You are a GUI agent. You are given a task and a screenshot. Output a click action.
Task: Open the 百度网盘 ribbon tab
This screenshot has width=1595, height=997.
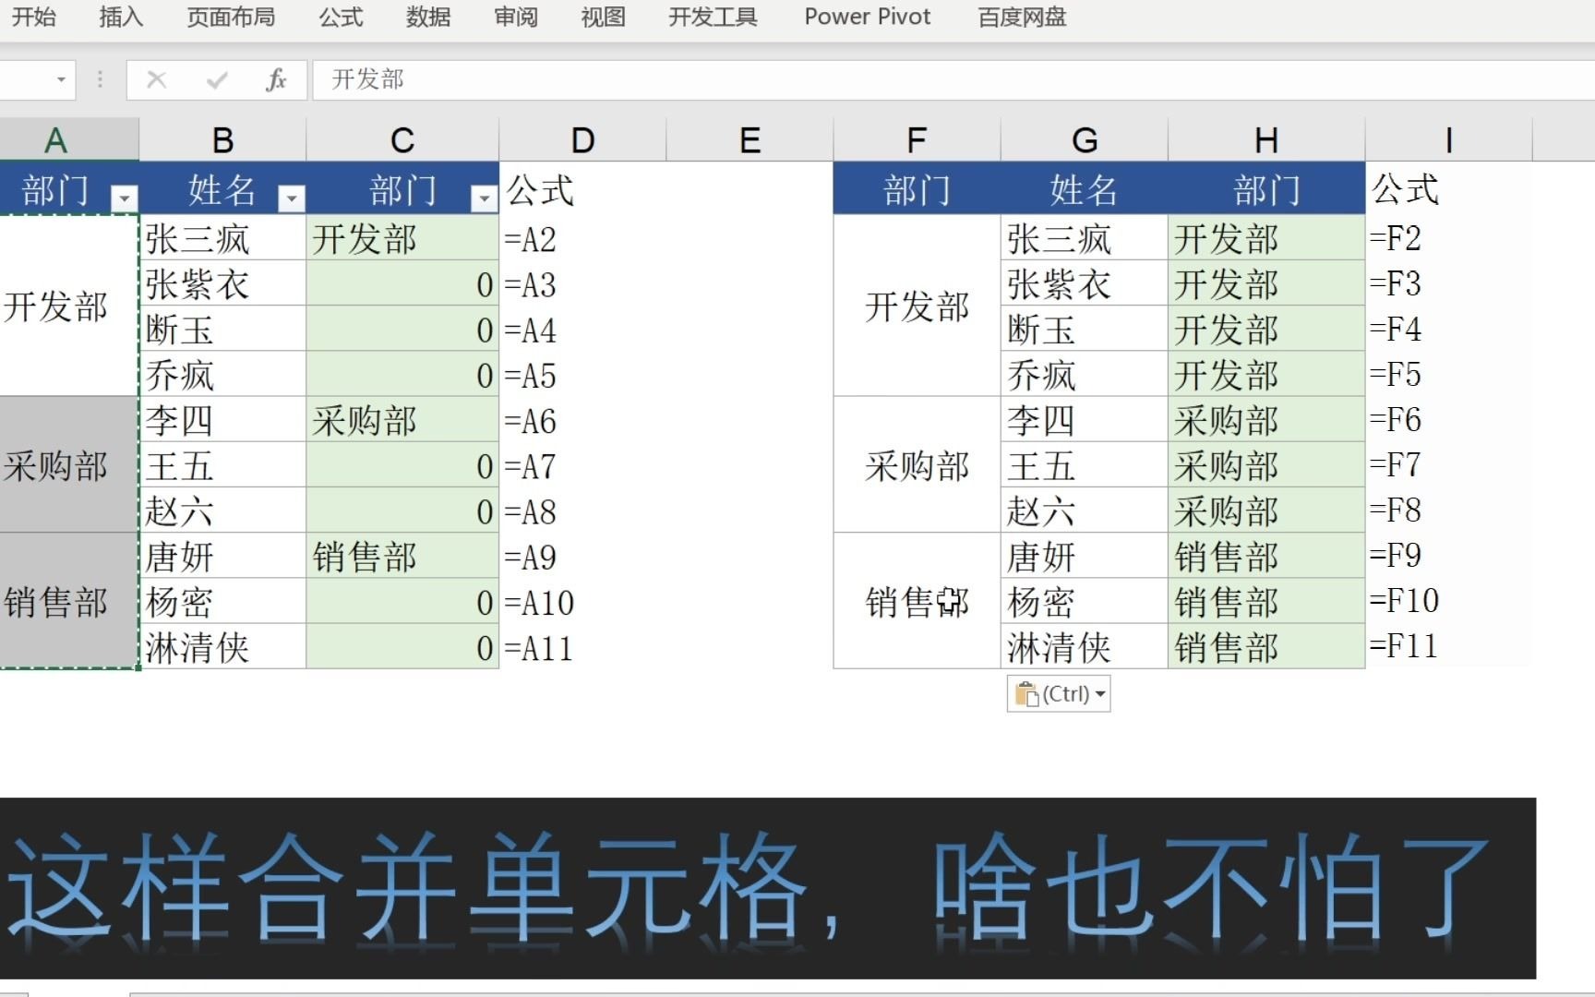click(1020, 17)
